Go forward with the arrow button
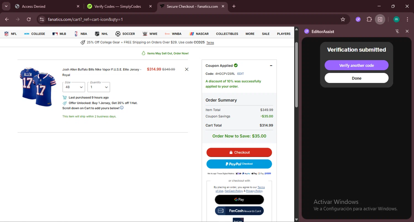 [x=18, y=19]
